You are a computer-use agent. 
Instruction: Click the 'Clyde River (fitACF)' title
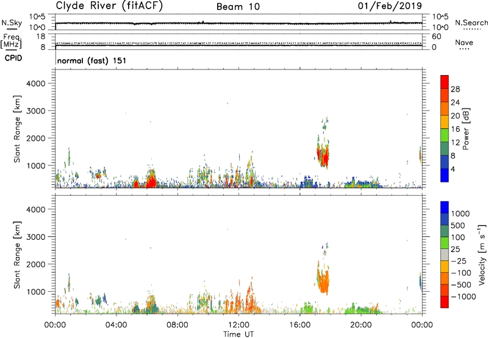[x=109, y=6]
